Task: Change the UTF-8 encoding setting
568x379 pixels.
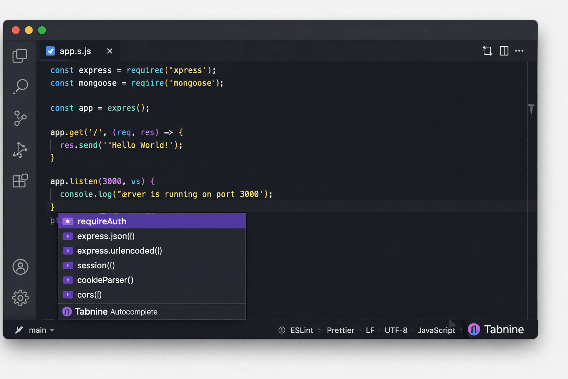Action: point(396,330)
